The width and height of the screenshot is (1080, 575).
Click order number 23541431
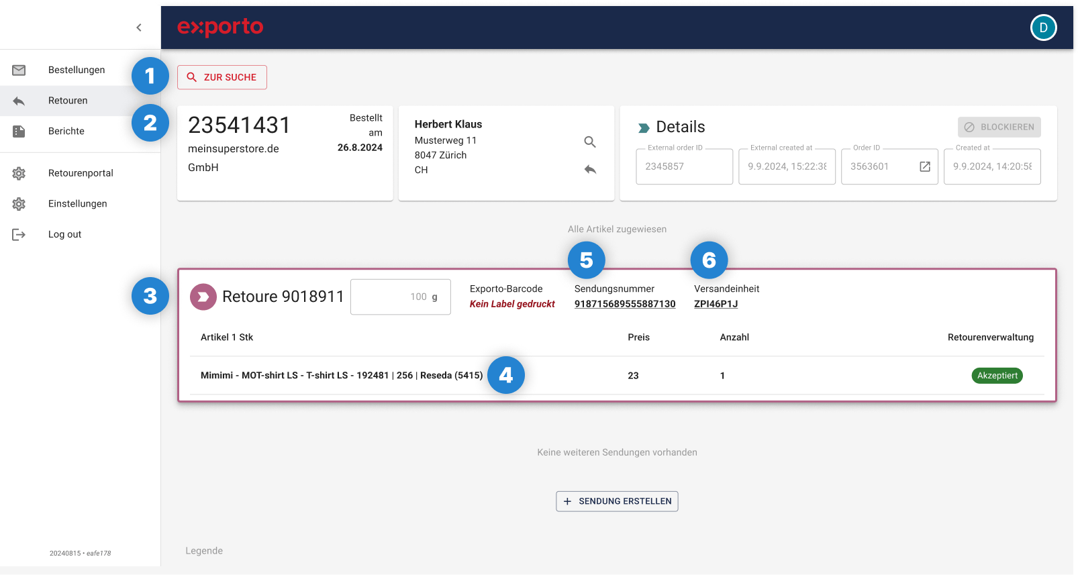[x=240, y=125]
